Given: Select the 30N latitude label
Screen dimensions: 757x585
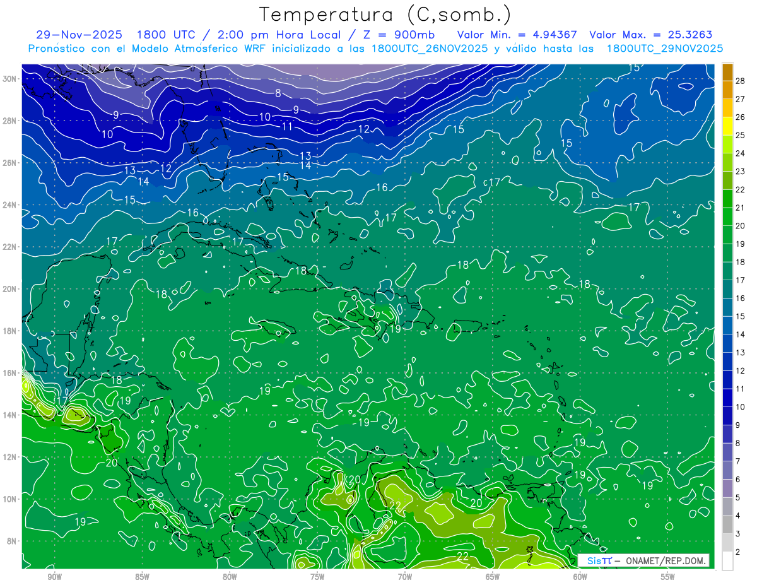Looking at the screenshot, I should 10,79.
